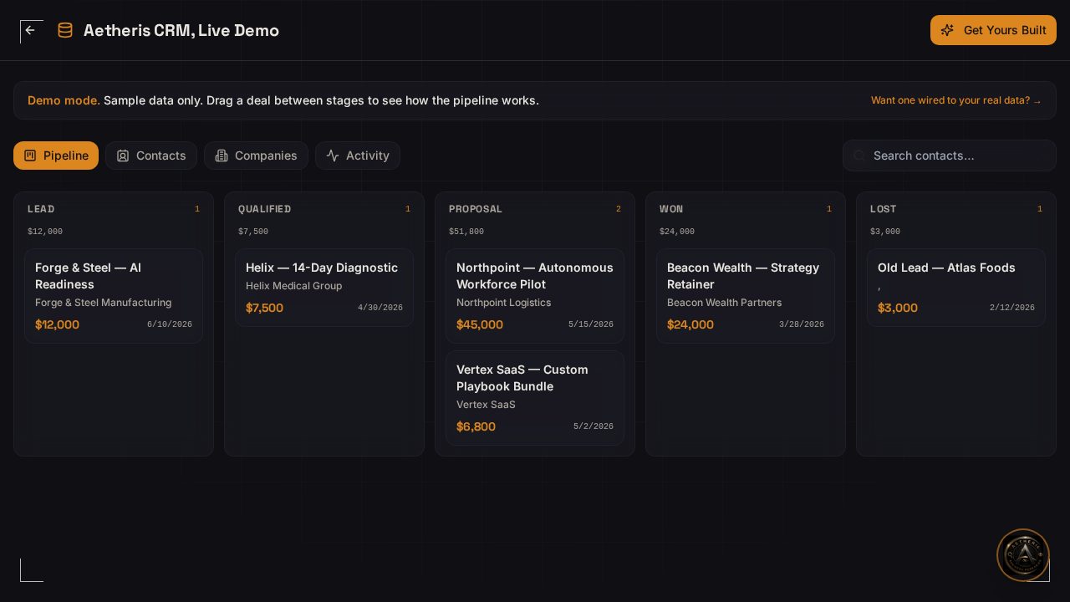Focus the Search contacts field
1070x602 pixels.
pos(950,156)
